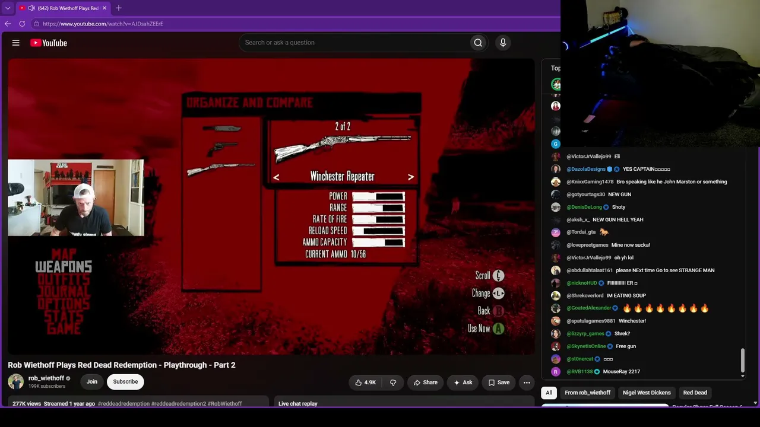Click the @DazolaDesigns username in chat
The width and height of the screenshot is (760, 427).
click(x=586, y=170)
